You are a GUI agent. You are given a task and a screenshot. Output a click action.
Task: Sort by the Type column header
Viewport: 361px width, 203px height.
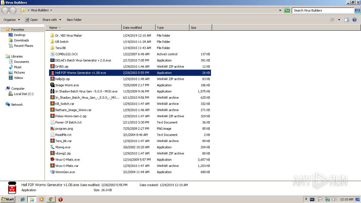172,28
